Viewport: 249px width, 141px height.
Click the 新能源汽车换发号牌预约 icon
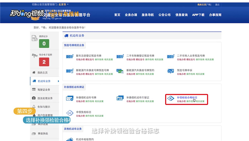[x=120, y=71]
